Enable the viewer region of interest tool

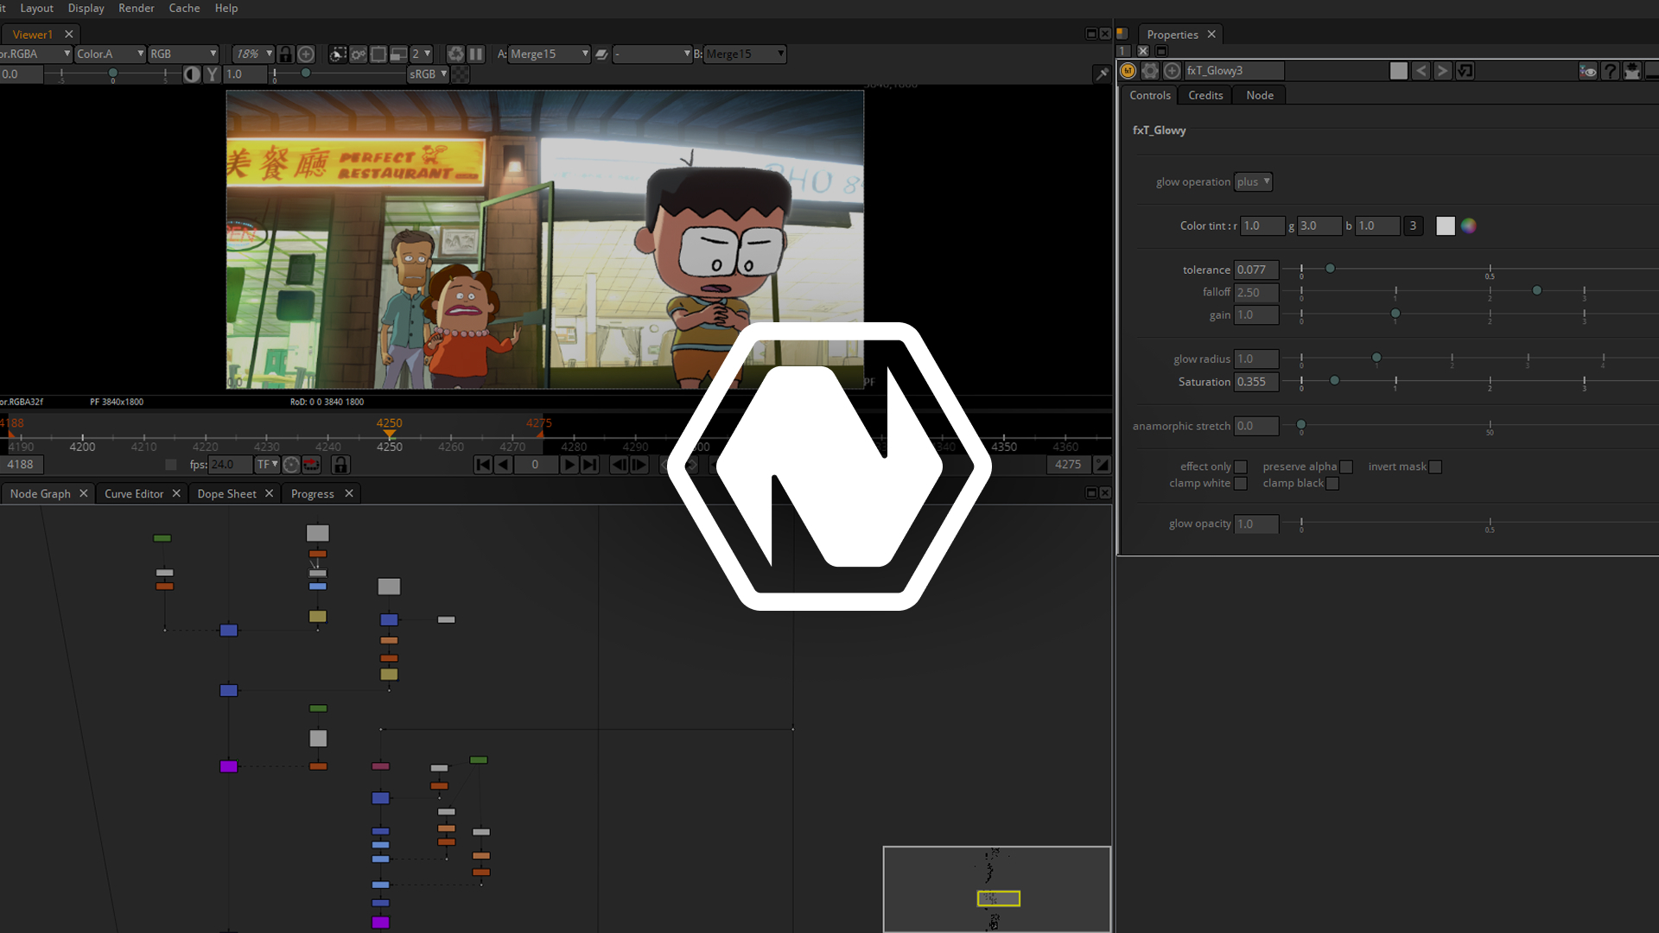tap(338, 54)
